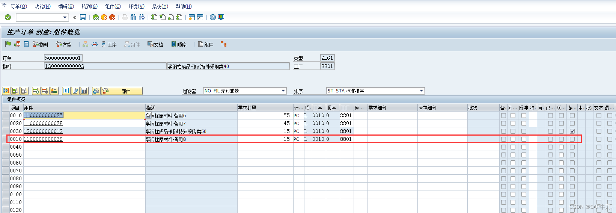Viewport: 616px width, 213px height.
Task: Click the Print icon in the toolbar
Action: tap(125, 17)
